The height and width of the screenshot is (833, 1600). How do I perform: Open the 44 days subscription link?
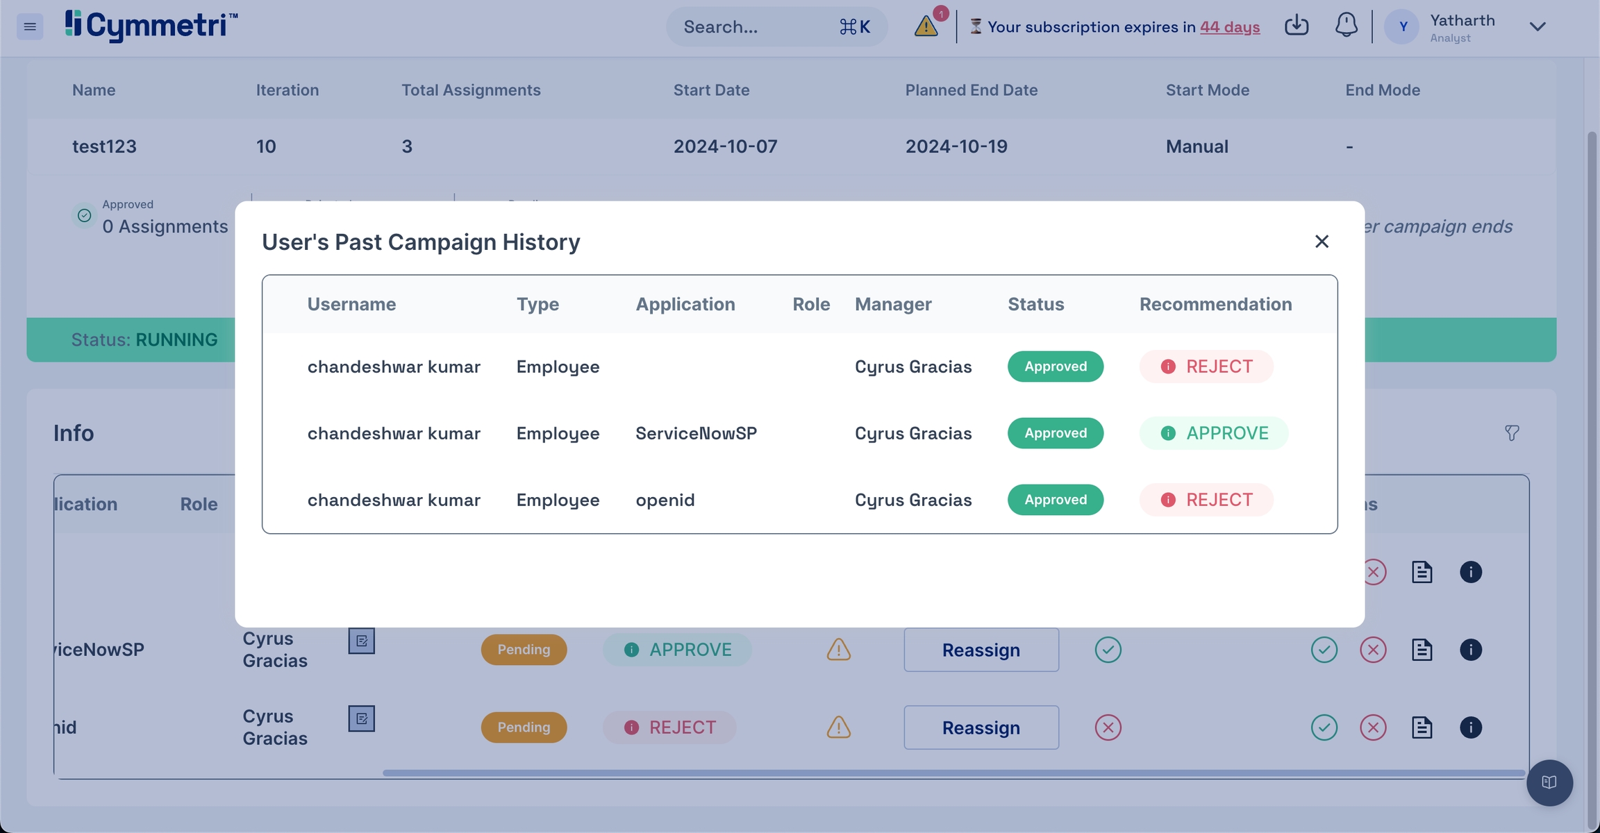click(x=1229, y=27)
